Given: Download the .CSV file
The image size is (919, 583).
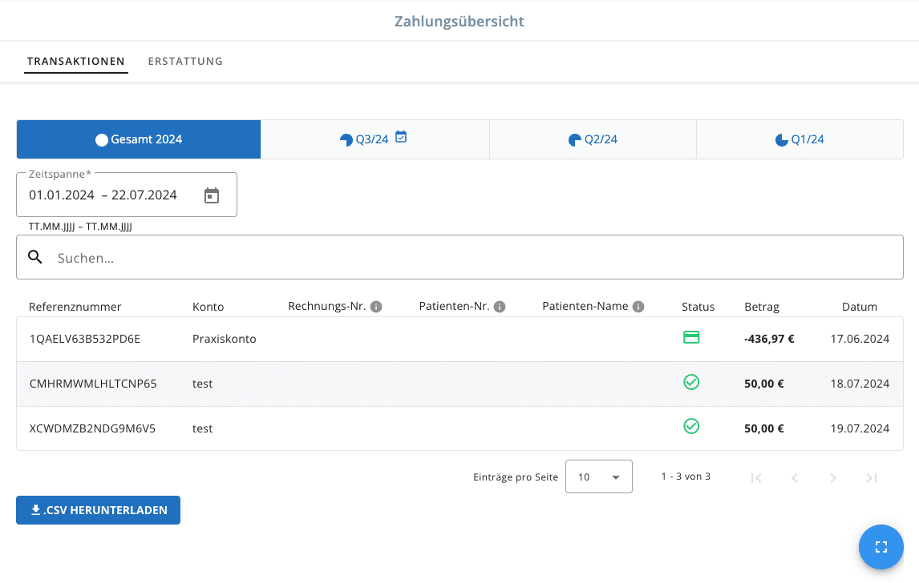Looking at the screenshot, I should pos(98,510).
